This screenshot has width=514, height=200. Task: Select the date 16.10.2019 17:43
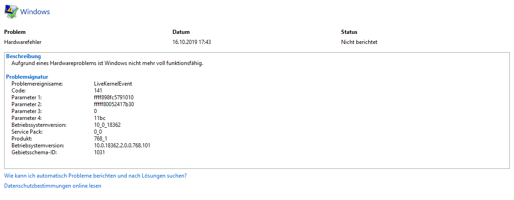click(192, 42)
